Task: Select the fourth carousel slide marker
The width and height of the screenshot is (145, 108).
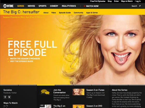Action: point(64,85)
